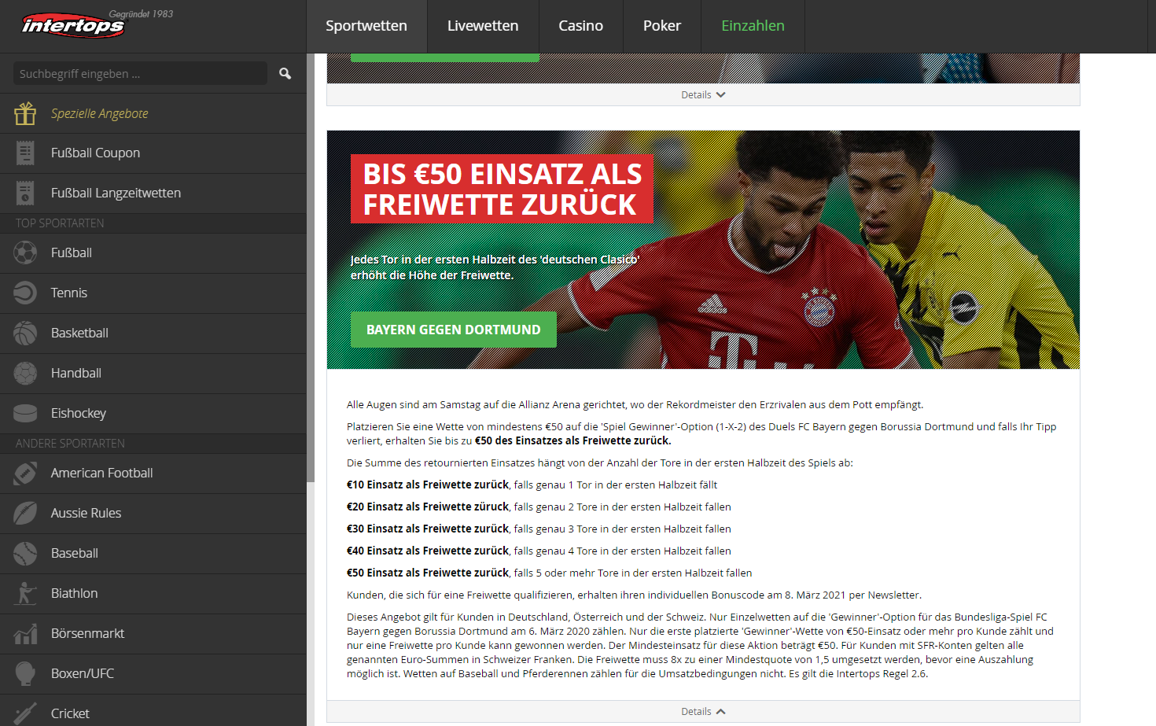Open the Biathlon category label
This screenshot has height=726, width=1156.
(x=75, y=593)
